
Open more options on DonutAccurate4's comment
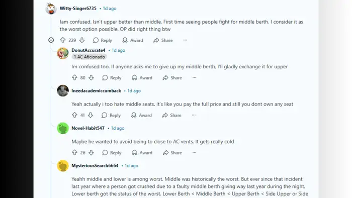pos(194,77)
